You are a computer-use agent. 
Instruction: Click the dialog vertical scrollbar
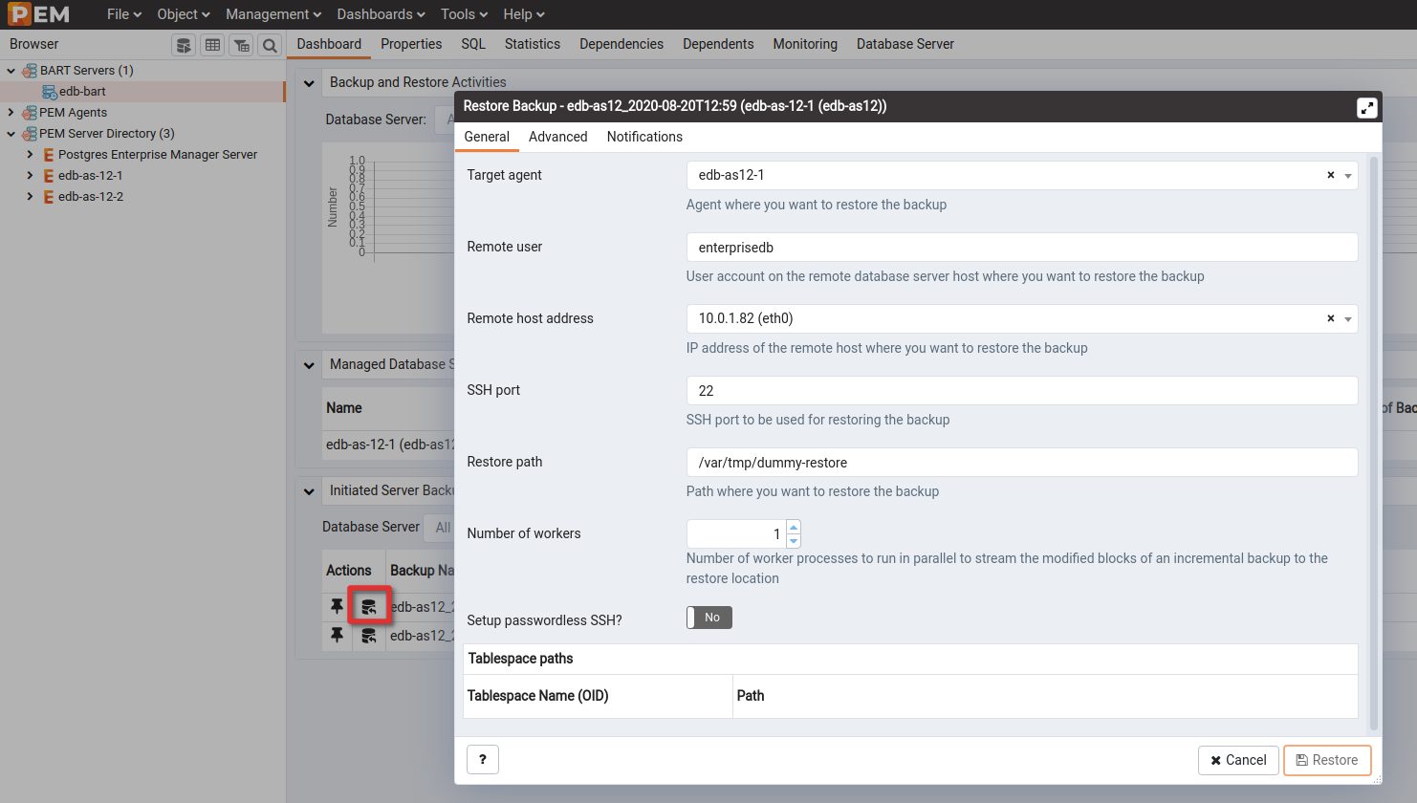pos(1374,444)
